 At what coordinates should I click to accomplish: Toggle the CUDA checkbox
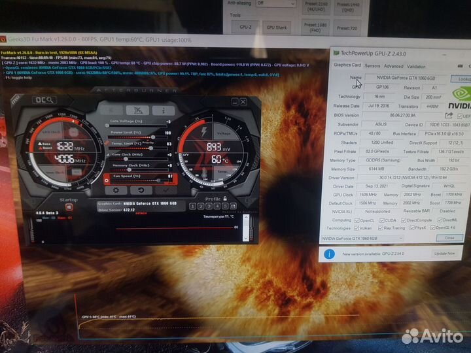(x=382, y=220)
